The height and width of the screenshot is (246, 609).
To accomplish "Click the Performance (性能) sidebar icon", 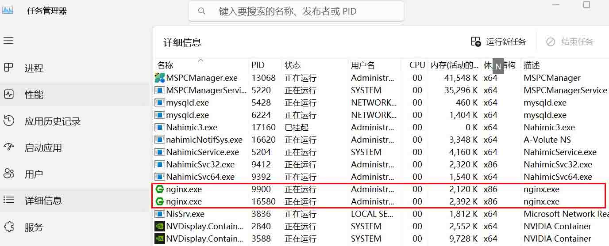I will click(x=8, y=94).
